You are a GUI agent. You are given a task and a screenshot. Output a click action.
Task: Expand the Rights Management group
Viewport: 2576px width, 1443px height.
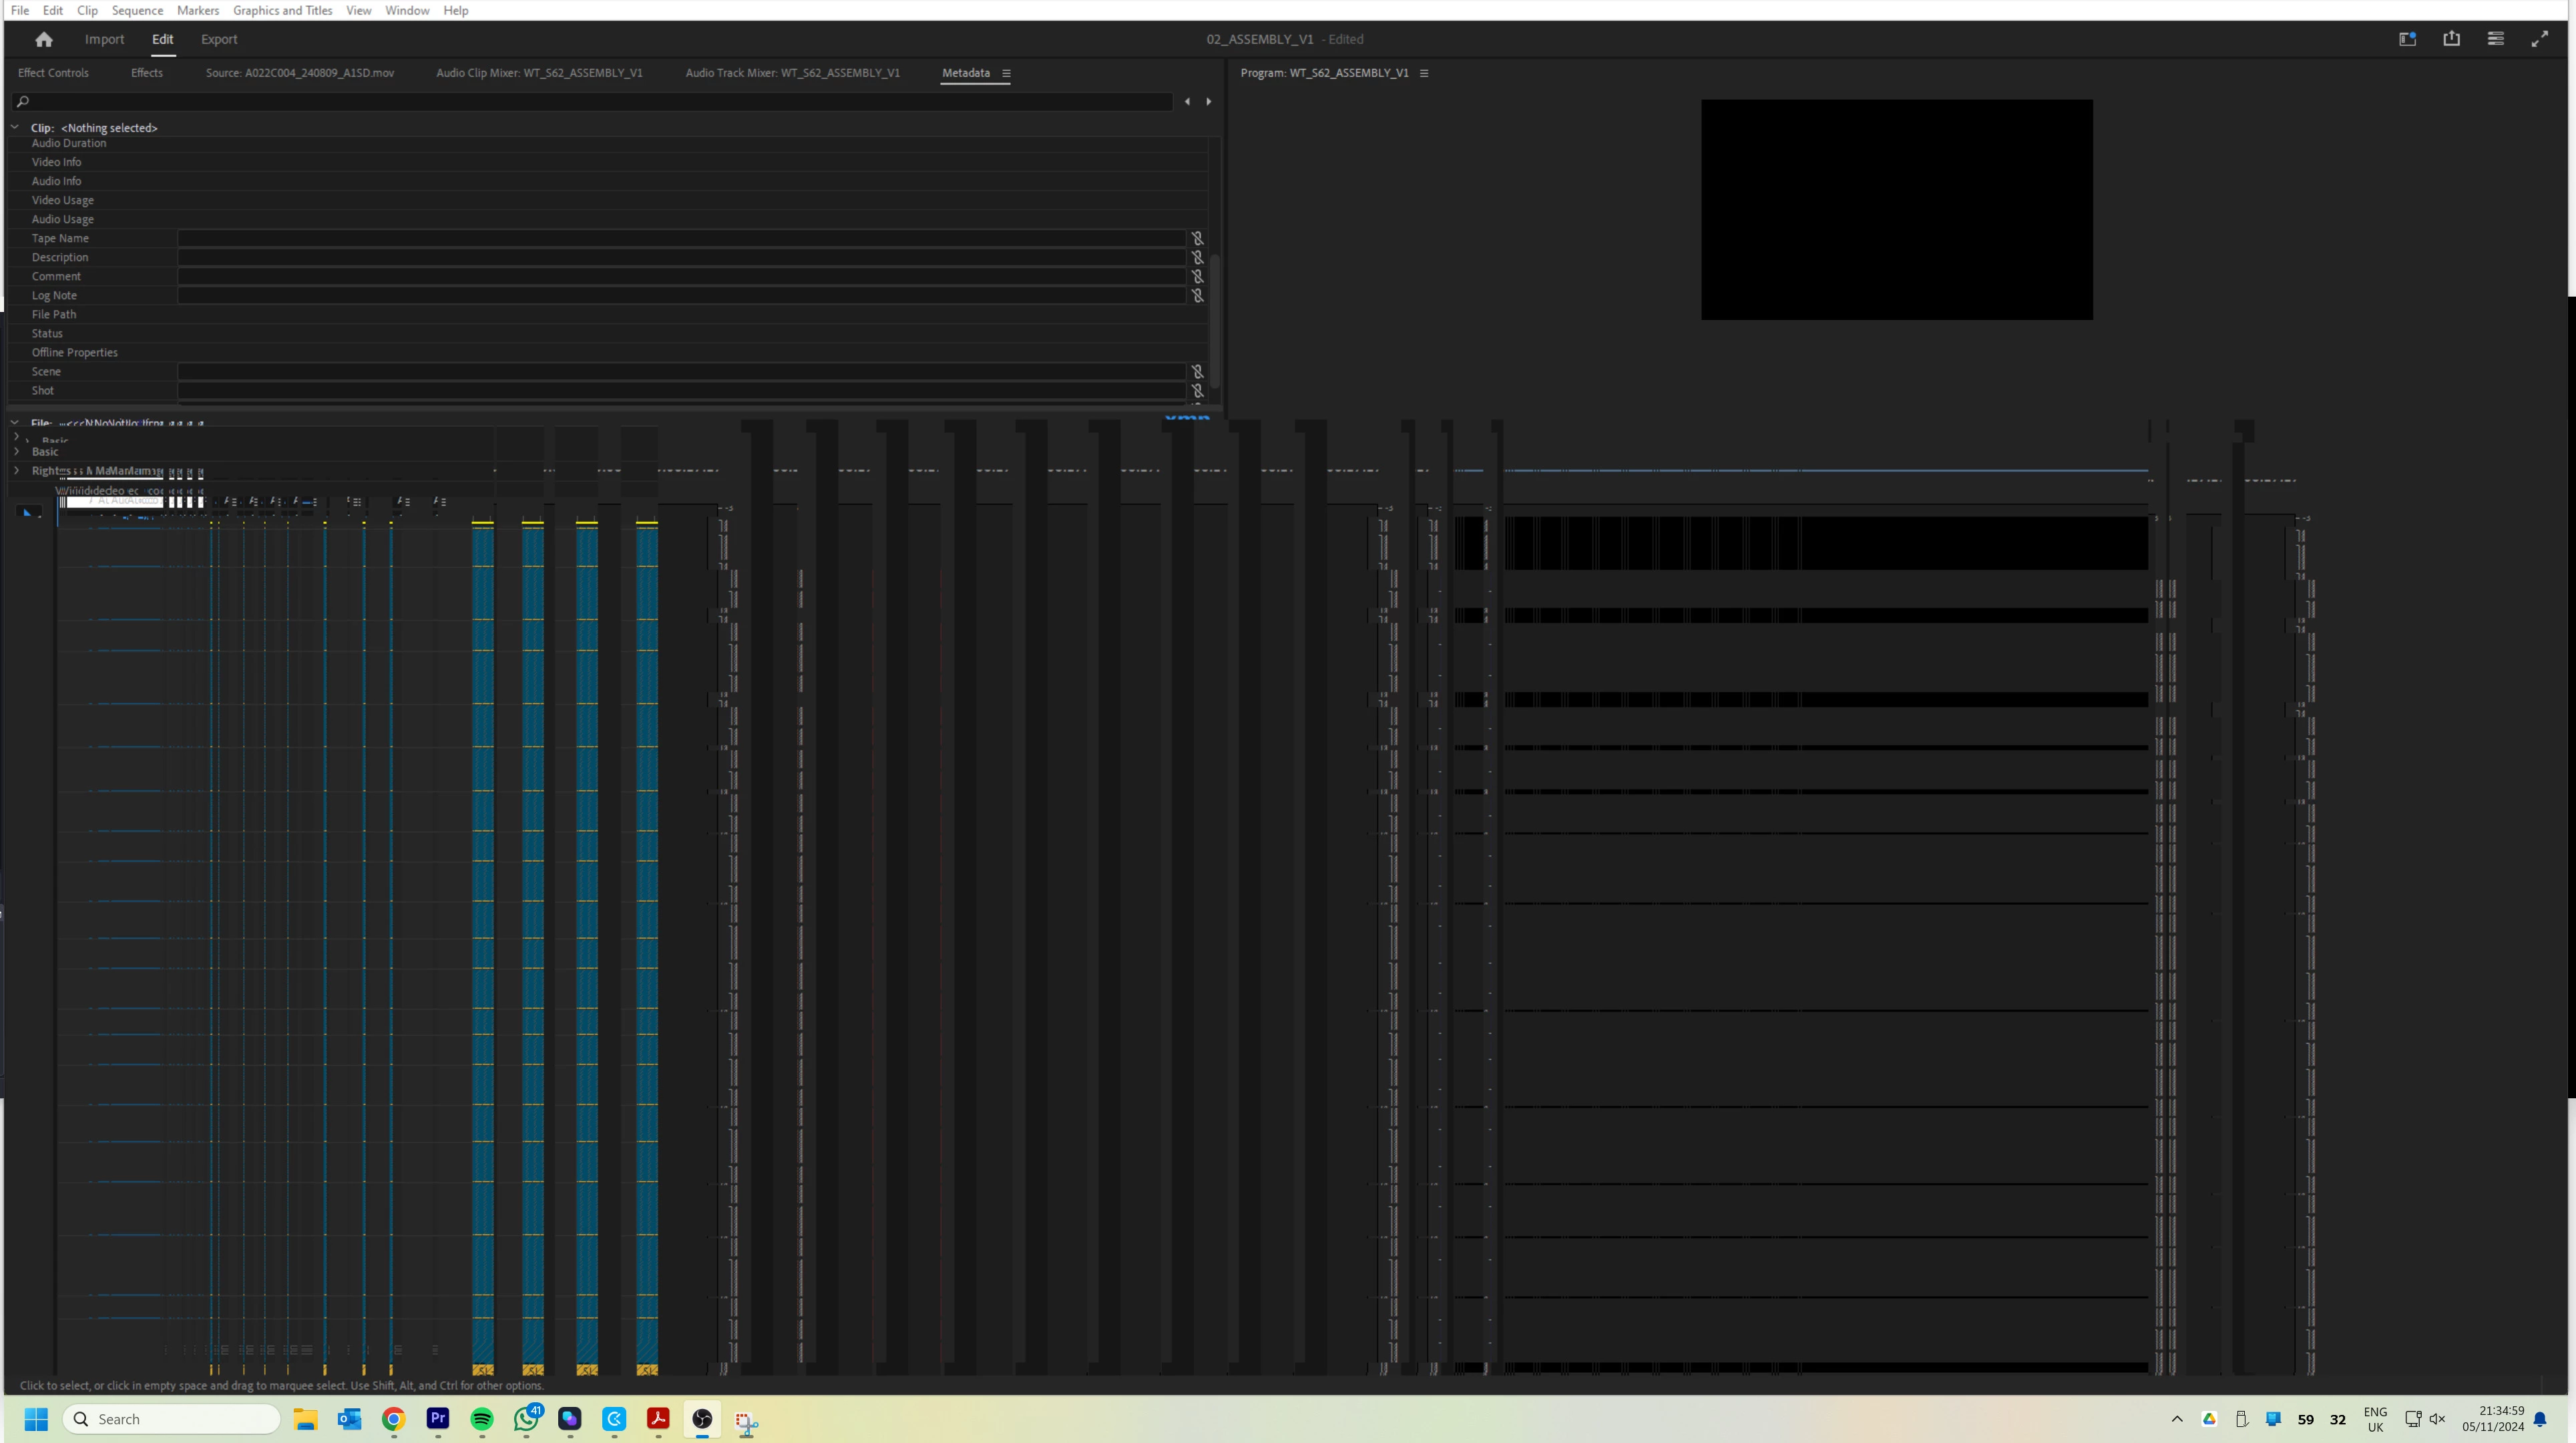(x=16, y=470)
